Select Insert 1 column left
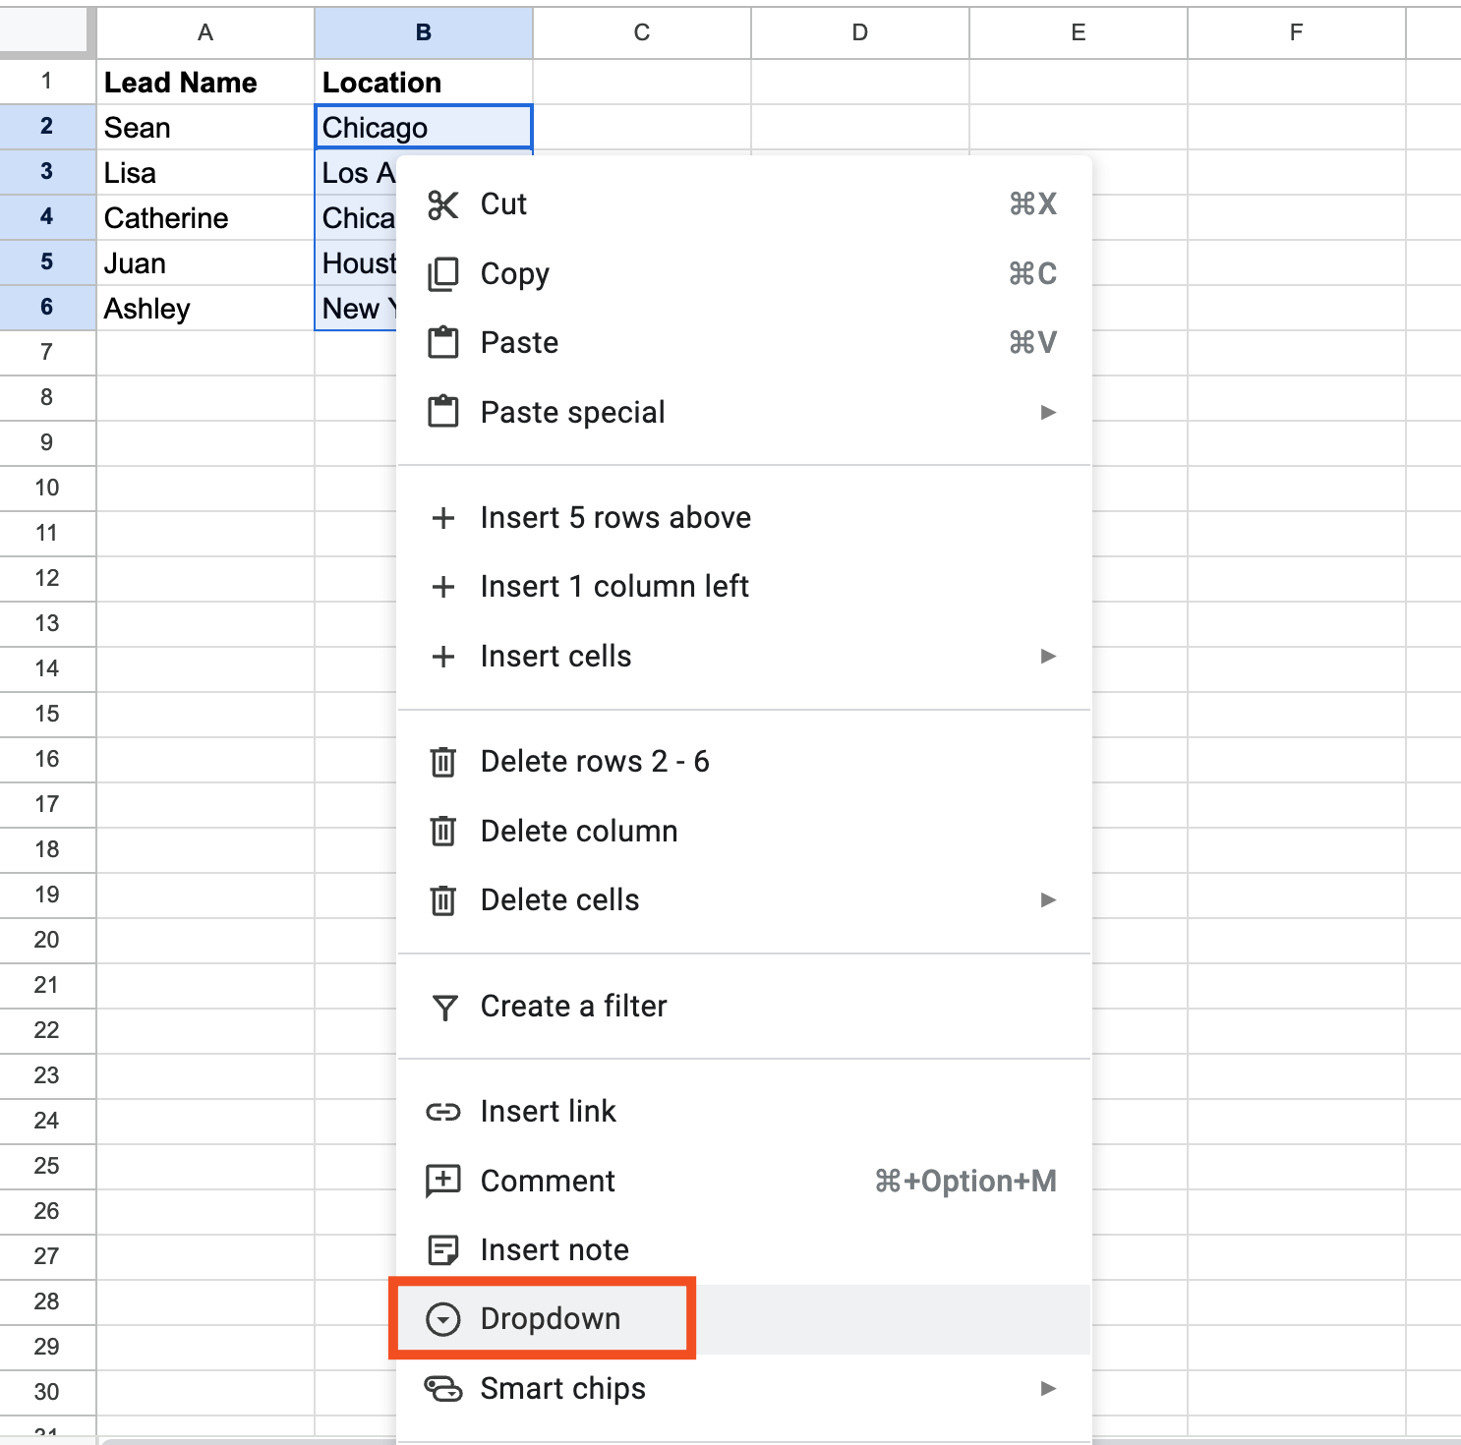This screenshot has width=1461, height=1445. pyautogui.click(x=614, y=587)
